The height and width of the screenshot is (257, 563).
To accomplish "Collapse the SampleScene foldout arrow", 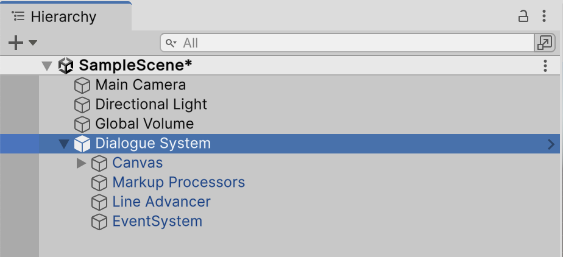I will [x=46, y=65].
